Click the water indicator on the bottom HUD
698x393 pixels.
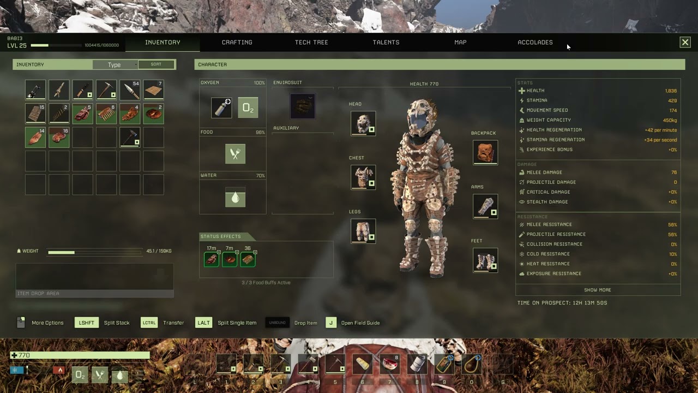click(120, 375)
